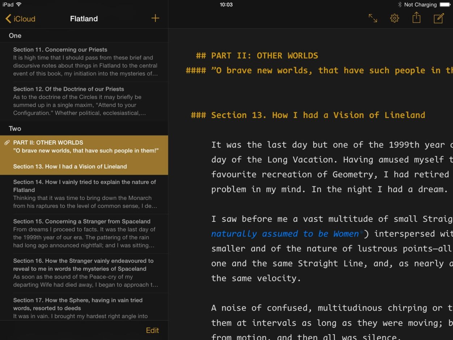Tap the Wi-Fi icon in status bar
Image resolution: width=453 pixels, height=340 pixels.
[19, 5]
